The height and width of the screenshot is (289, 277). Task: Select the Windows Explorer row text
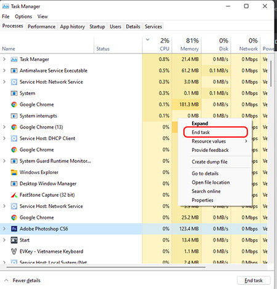tap(39, 172)
